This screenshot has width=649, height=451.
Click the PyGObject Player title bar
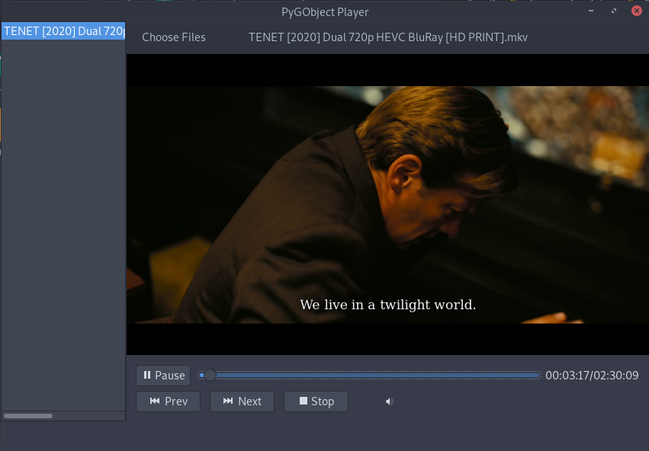point(325,11)
